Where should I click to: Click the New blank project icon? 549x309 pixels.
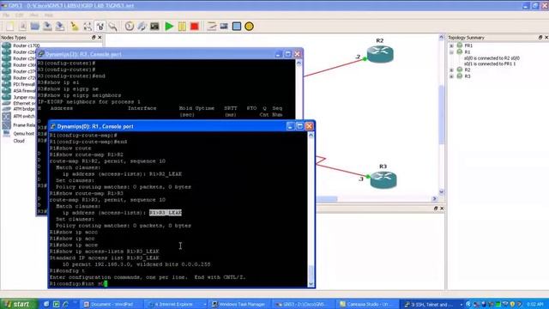pyautogui.click(x=10, y=27)
